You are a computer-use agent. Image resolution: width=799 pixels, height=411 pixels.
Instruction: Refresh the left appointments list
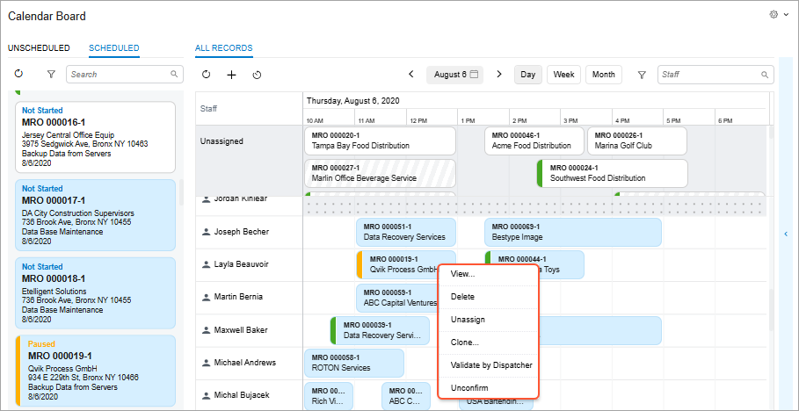(18, 75)
